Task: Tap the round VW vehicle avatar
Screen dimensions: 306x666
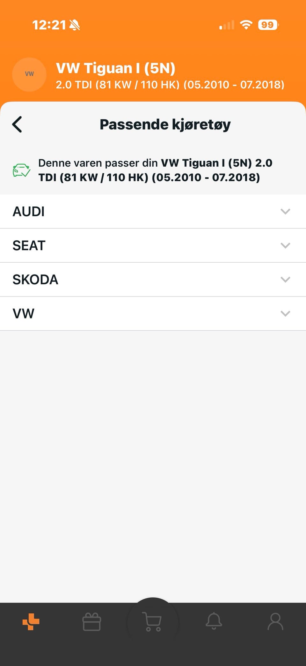Action: coord(29,74)
